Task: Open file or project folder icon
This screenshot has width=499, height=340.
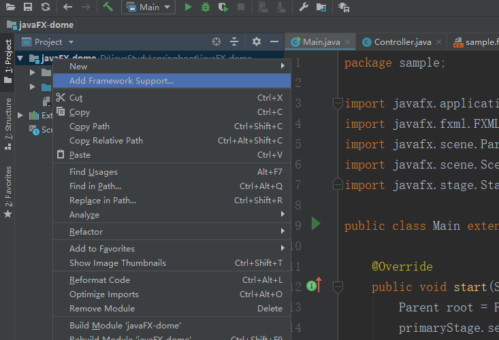Action: (10, 7)
